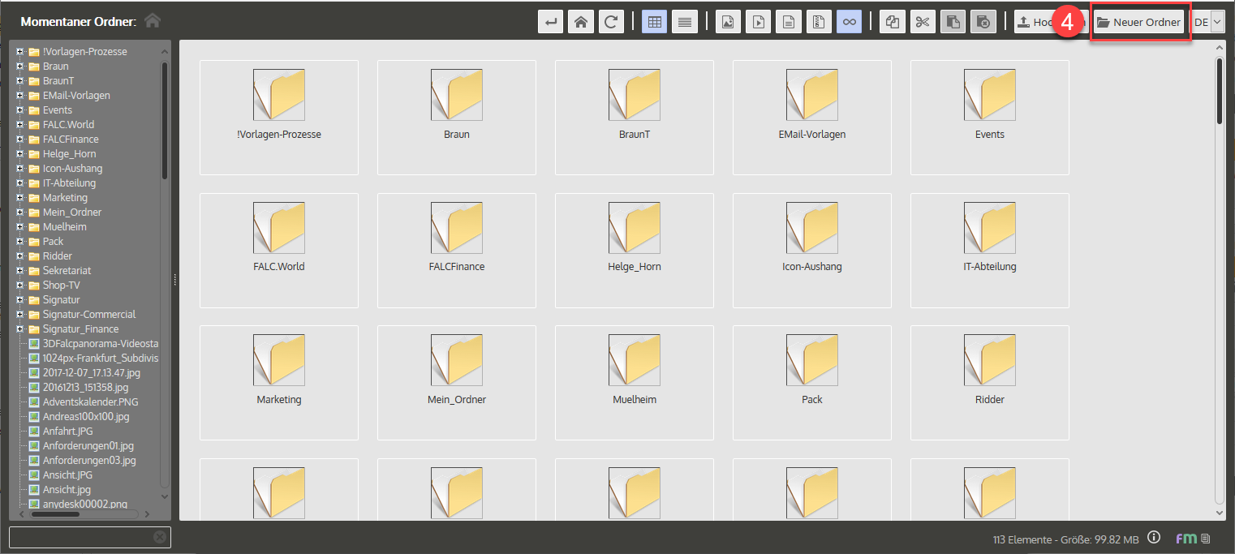
Task: Click the copy files icon
Action: tap(893, 23)
